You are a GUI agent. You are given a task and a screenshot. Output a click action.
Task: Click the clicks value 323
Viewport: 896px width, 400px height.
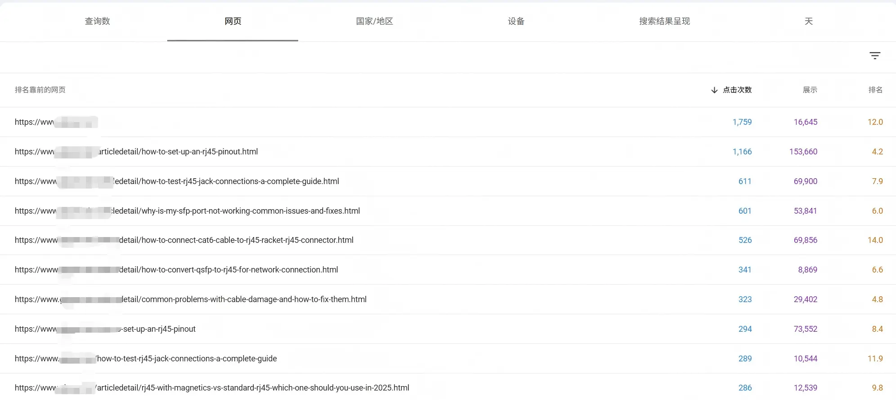[745, 299]
